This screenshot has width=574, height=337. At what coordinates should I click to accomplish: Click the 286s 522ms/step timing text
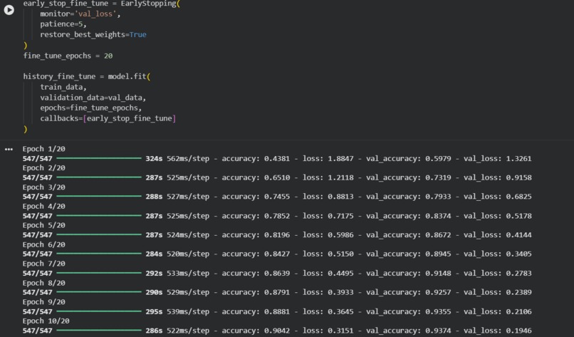pyautogui.click(x=177, y=331)
